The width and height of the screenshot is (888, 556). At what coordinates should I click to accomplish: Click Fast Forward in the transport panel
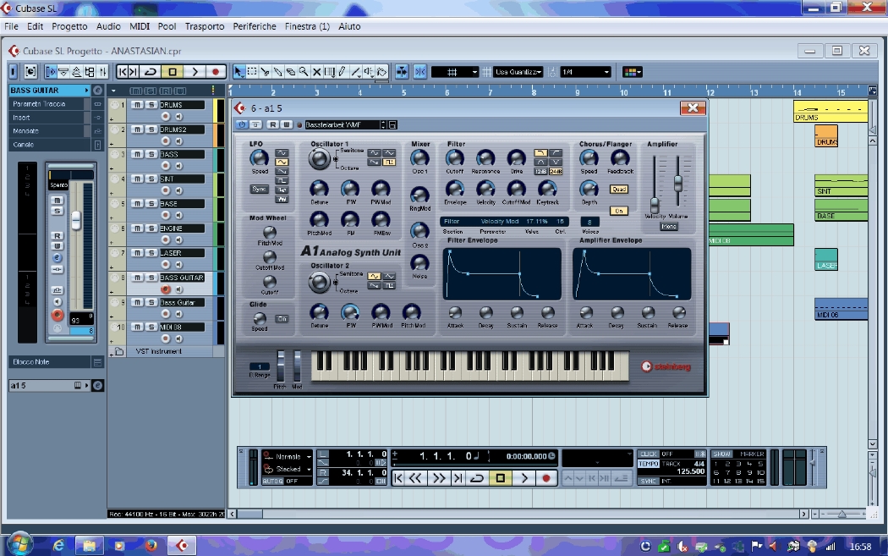(439, 478)
